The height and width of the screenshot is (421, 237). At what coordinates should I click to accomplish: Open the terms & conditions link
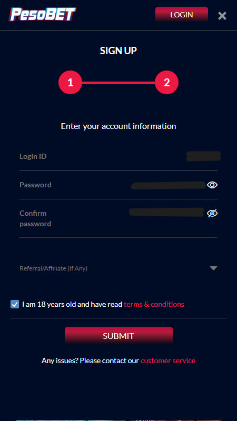(154, 304)
